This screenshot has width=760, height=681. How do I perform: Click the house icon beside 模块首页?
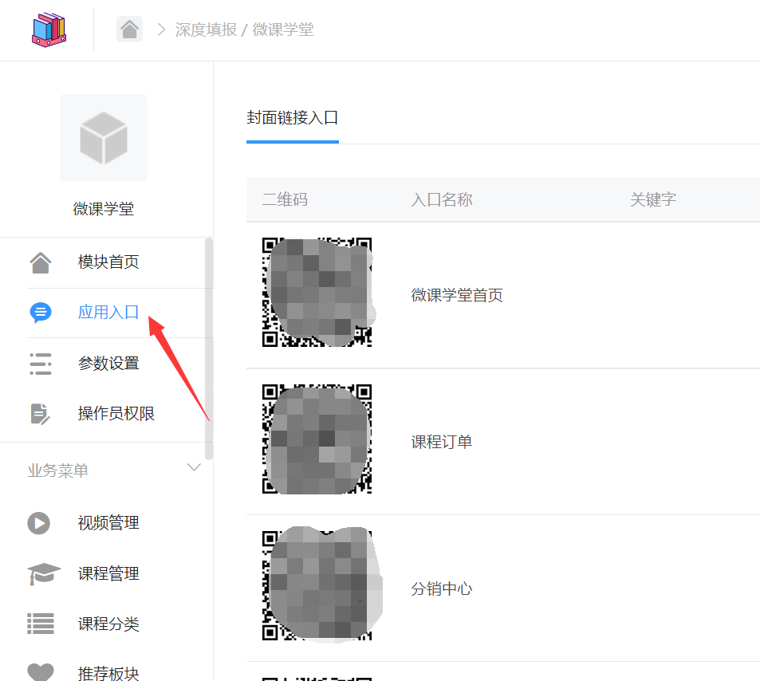click(x=40, y=262)
